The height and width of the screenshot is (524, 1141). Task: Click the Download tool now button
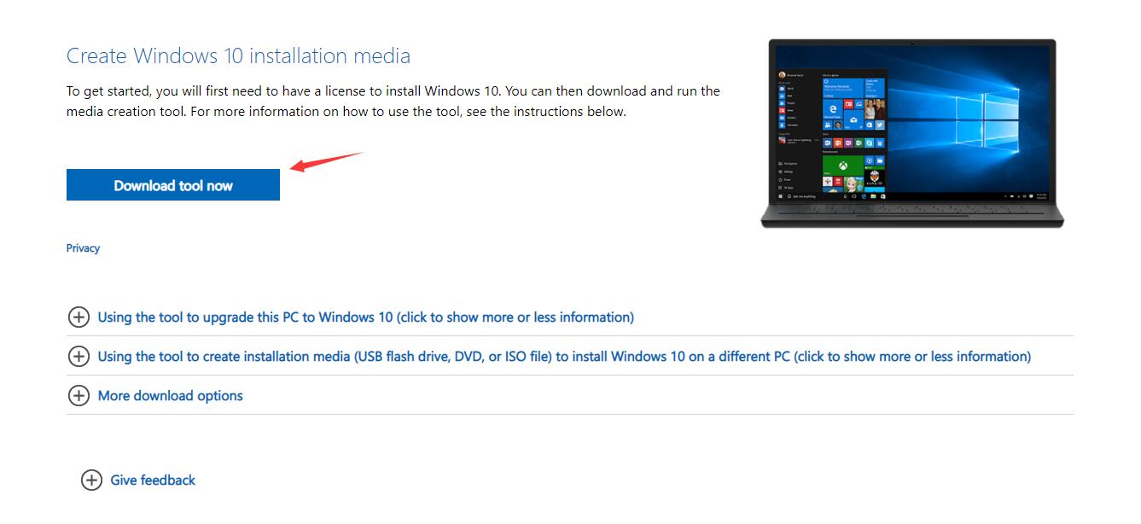[173, 185]
